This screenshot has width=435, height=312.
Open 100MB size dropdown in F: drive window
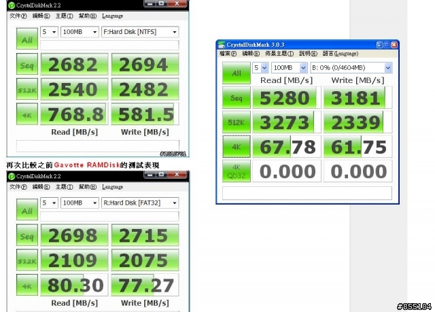80,32
